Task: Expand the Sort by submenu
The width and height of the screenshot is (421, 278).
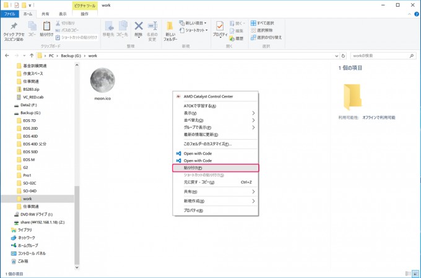Action: coord(215,120)
